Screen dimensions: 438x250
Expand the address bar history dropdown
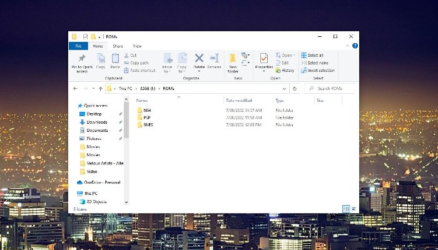[x=284, y=89]
